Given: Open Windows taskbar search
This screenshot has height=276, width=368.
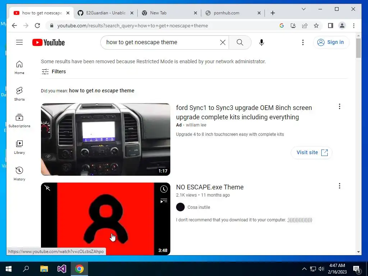Looking at the screenshot, I should tap(26, 269).
